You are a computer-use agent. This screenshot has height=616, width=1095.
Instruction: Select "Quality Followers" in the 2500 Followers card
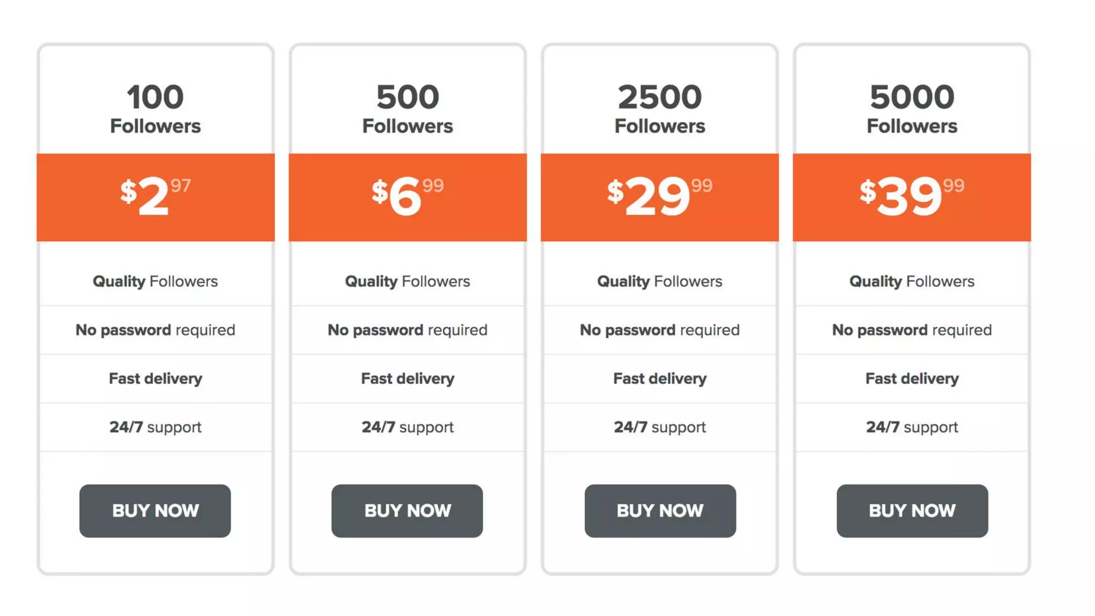click(659, 281)
